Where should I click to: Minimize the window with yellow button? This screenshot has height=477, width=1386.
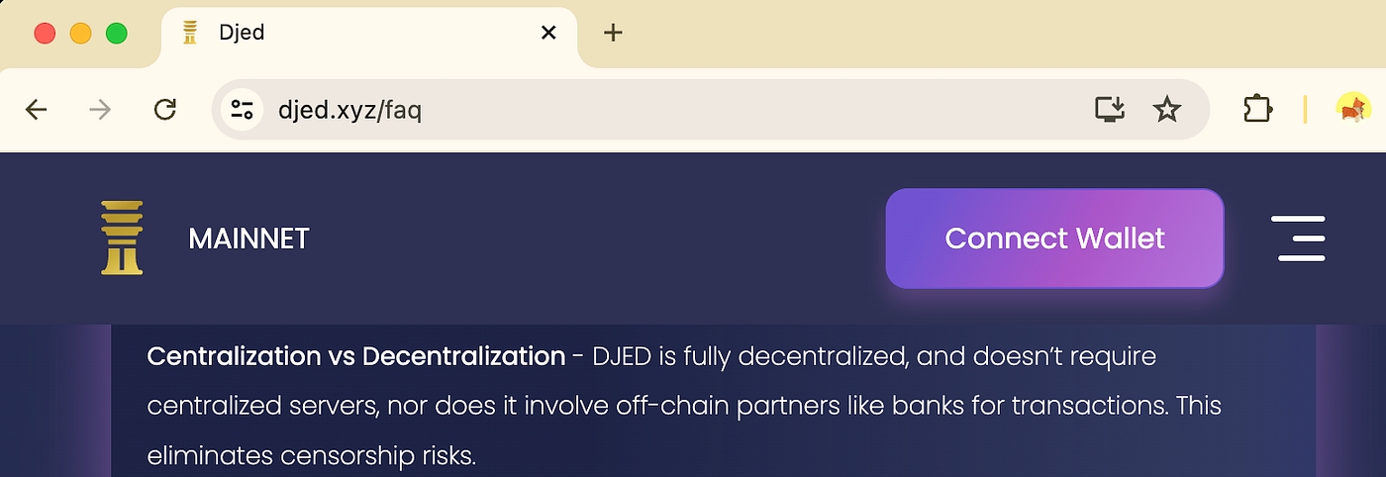click(80, 34)
